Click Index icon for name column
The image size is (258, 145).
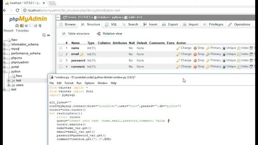239,48
